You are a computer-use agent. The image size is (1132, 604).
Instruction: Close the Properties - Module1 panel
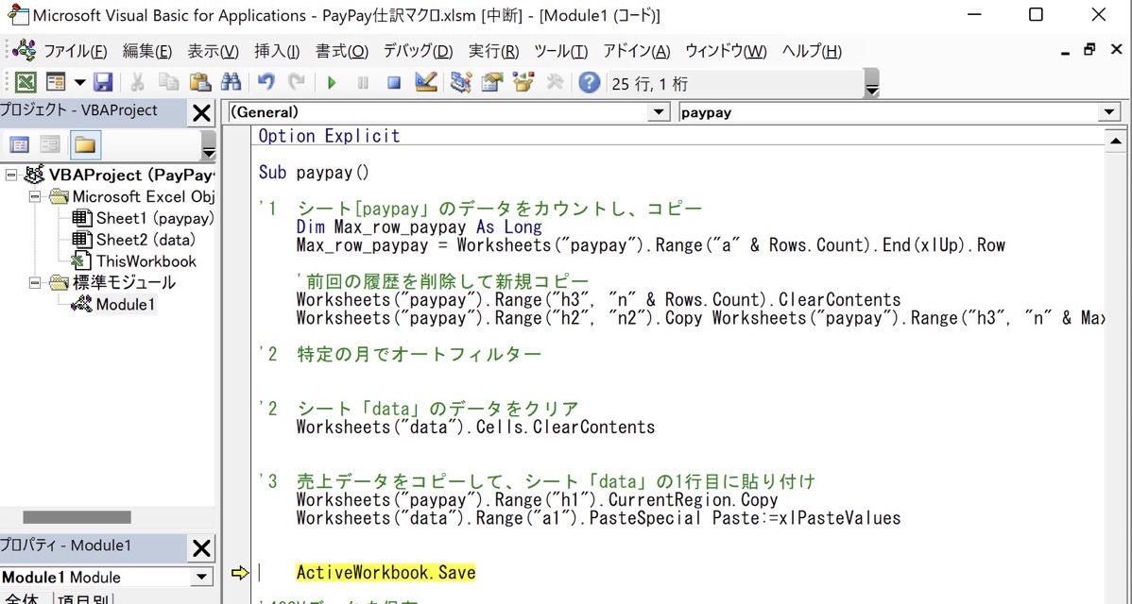(200, 549)
